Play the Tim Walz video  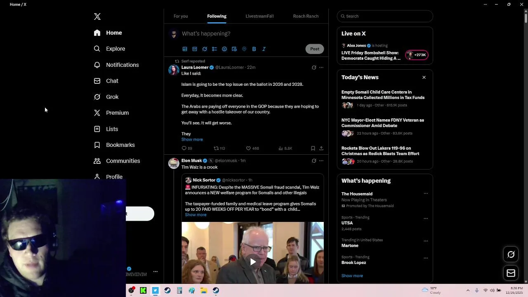coord(253,262)
